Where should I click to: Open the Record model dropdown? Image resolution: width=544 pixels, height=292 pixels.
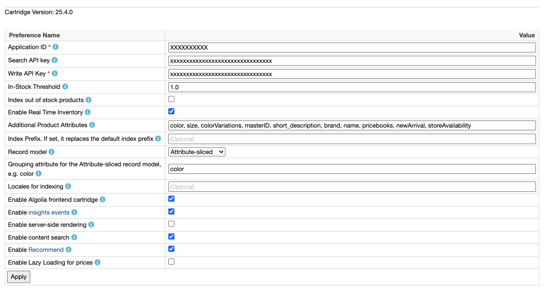(x=196, y=152)
